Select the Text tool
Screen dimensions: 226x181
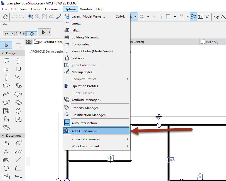point(6,151)
